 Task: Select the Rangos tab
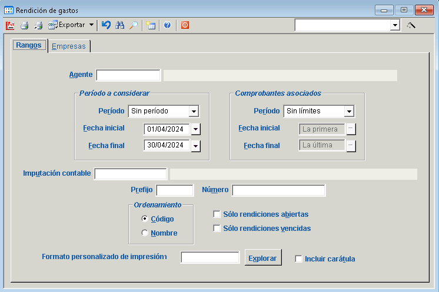29,46
